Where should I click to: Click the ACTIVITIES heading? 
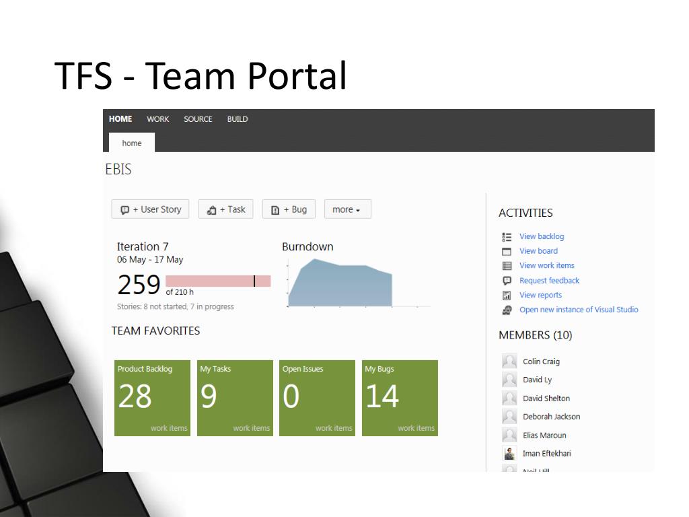click(x=525, y=213)
